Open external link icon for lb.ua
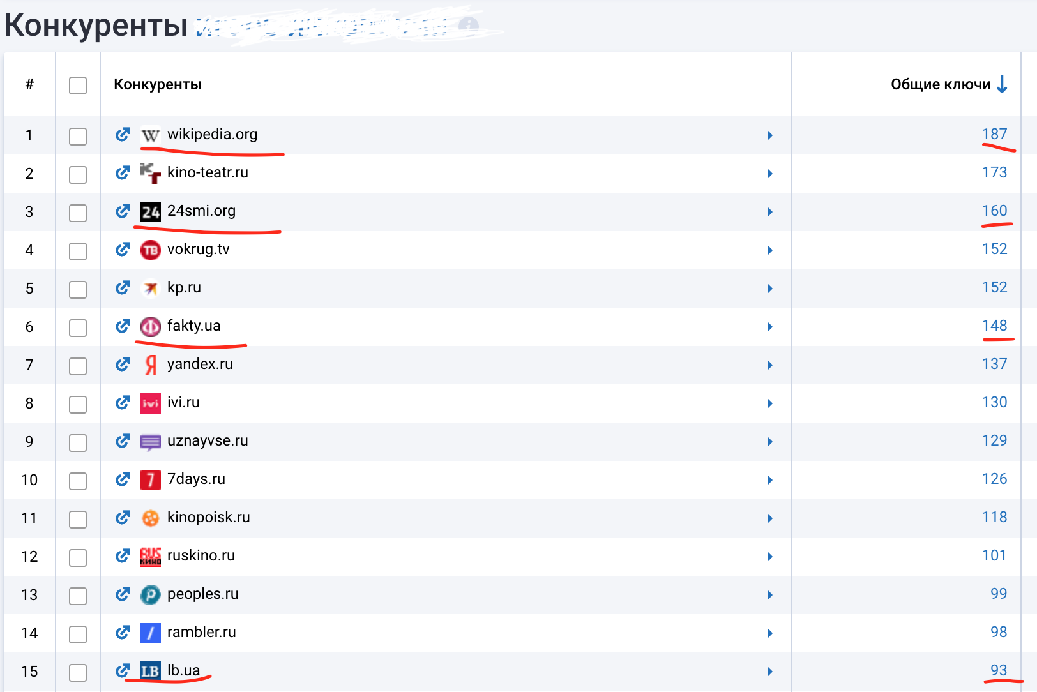 coord(123,671)
